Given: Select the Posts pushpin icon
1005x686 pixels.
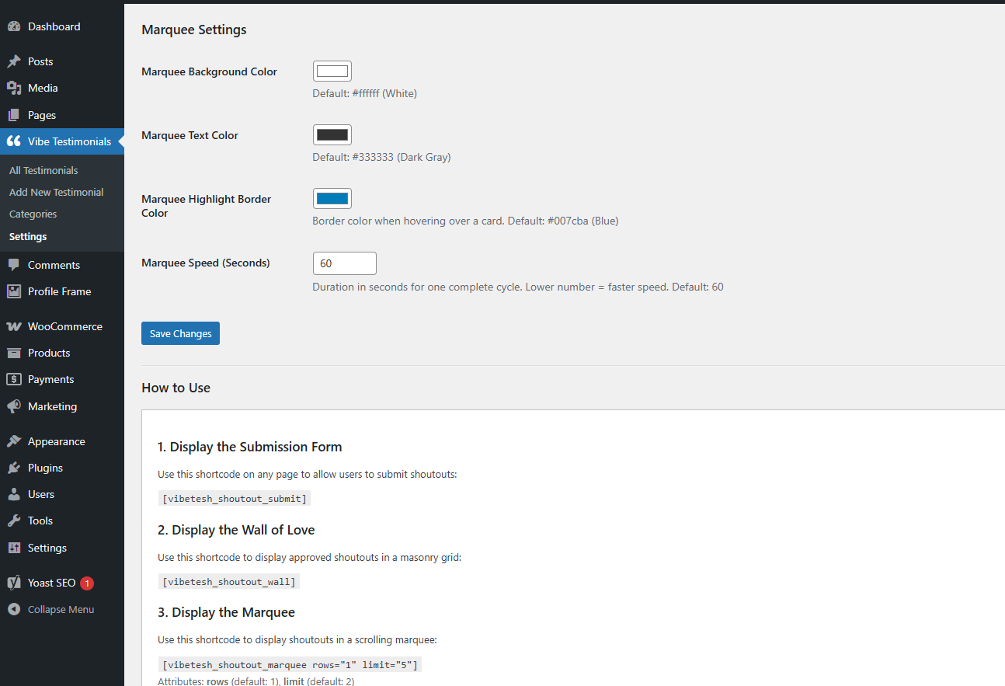Looking at the screenshot, I should coord(14,61).
